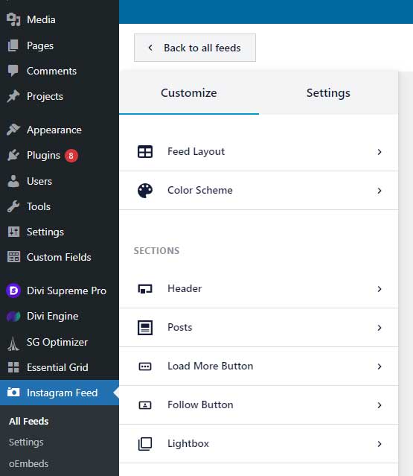413x476 pixels.
Task: Click the Plugins update count badge
Action: pyautogui.click(x=71, y=156)
